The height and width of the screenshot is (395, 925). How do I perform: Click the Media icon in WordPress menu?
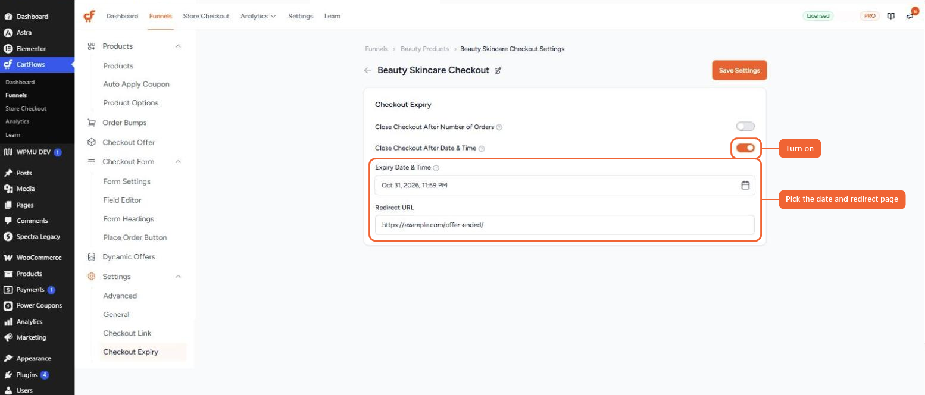click(8, 189)
